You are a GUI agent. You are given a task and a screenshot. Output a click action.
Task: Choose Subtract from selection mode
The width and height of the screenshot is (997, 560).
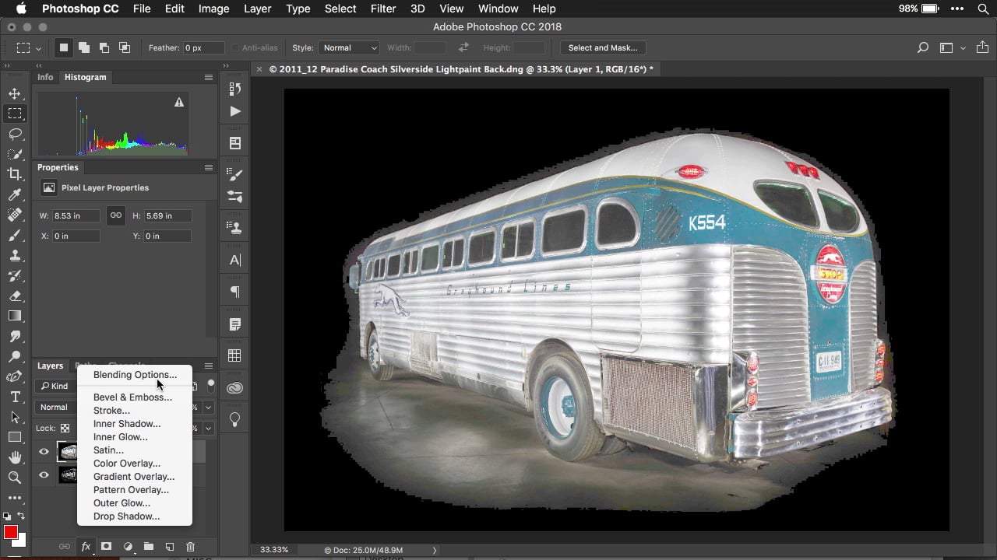click(104, 47)
